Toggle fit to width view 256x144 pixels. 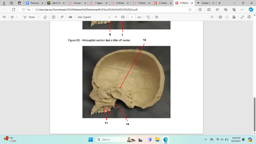[123, 17]
